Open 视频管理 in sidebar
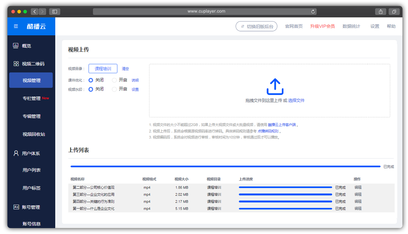 31,80
